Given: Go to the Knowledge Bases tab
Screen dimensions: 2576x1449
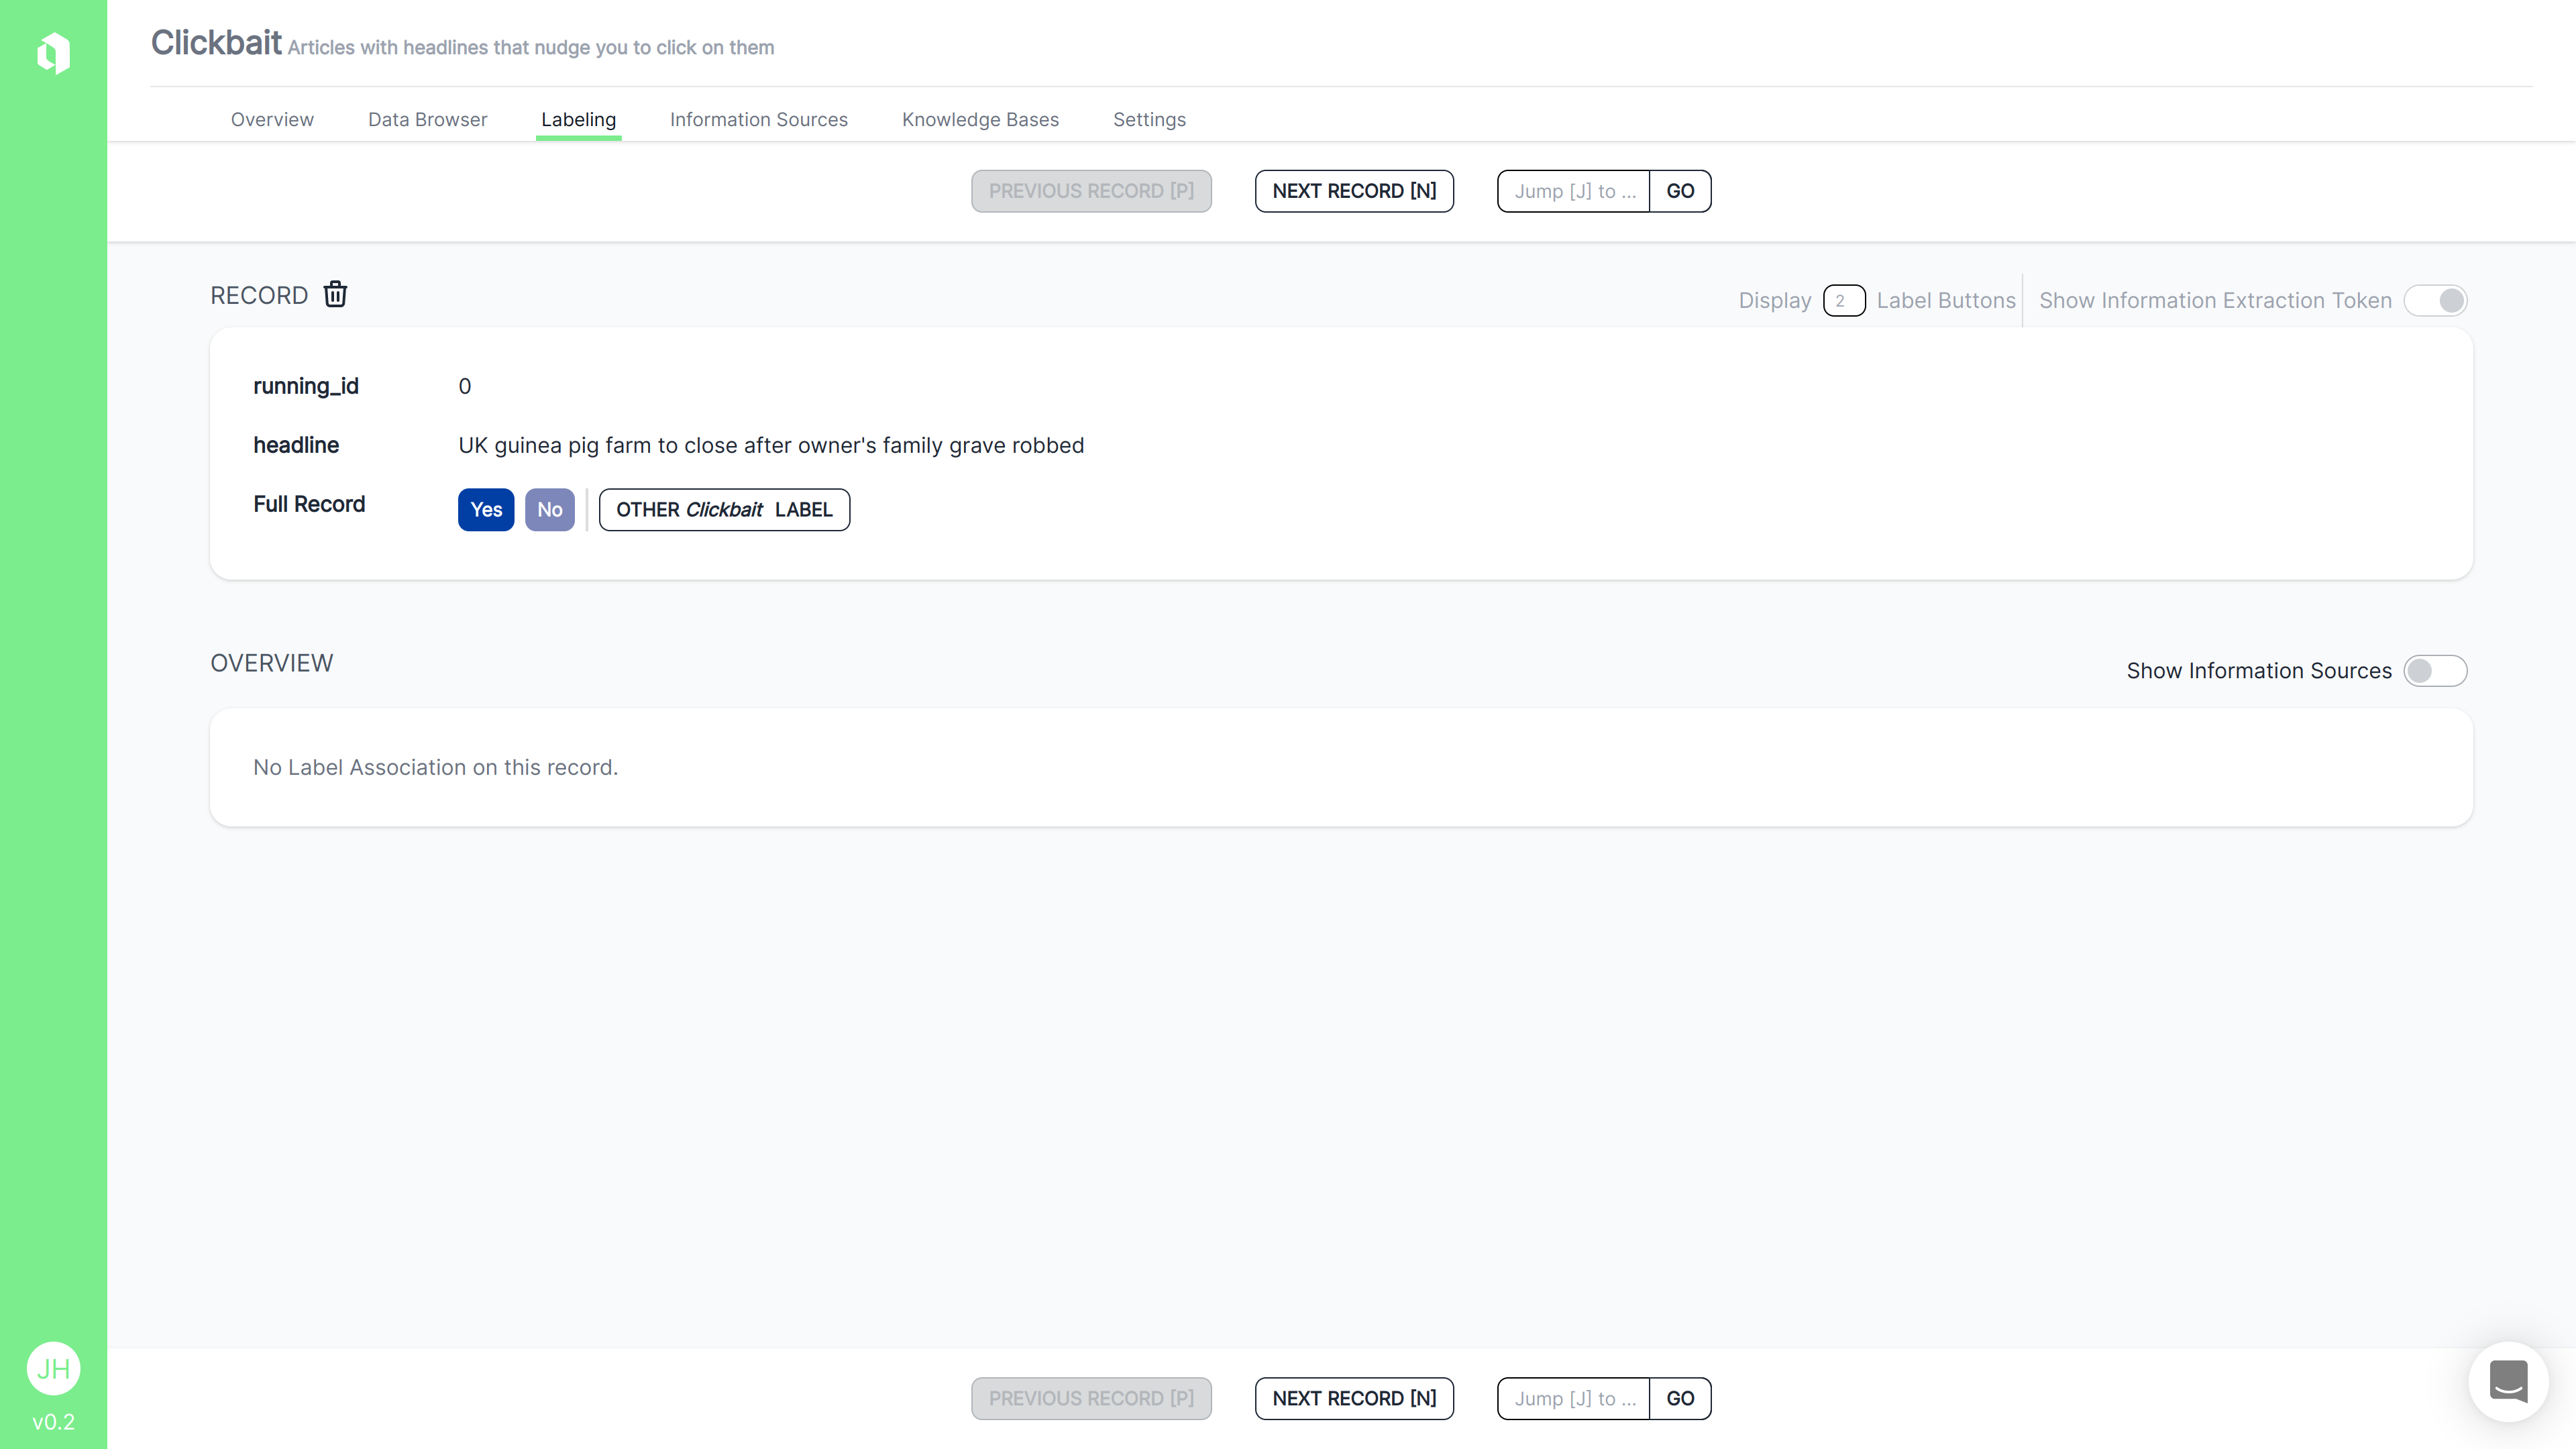Looking at the screenshot, I should [979, 120].
